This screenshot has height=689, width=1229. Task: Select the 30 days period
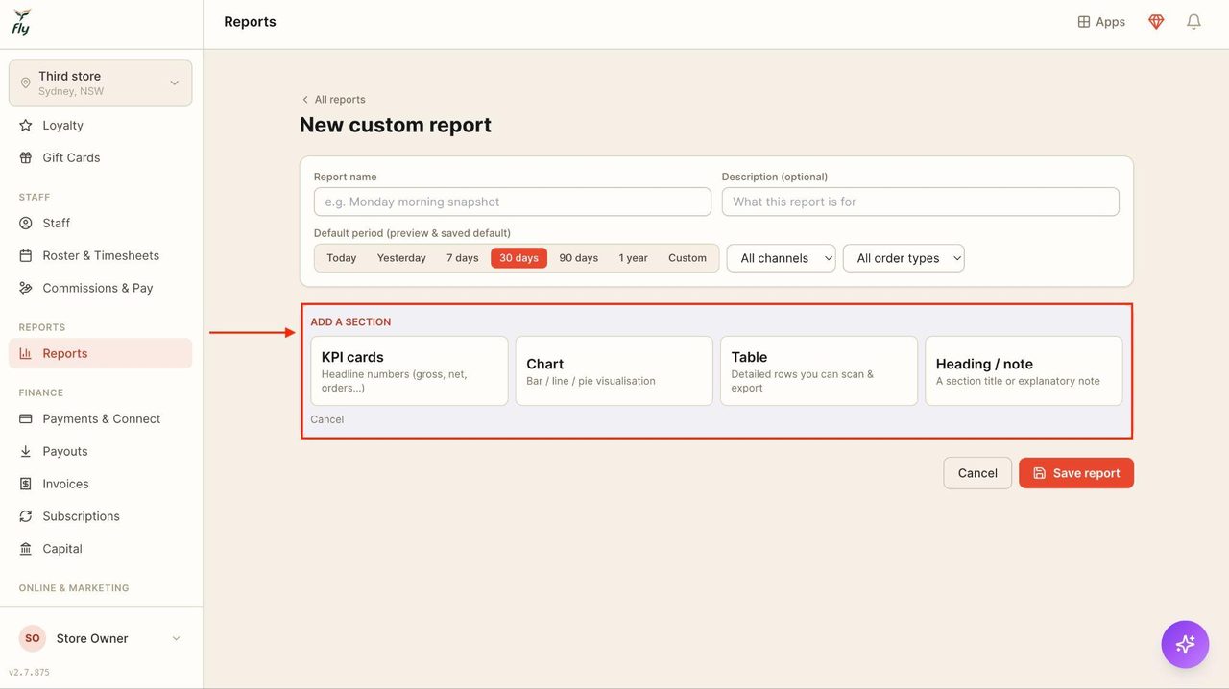pos(518,258)
